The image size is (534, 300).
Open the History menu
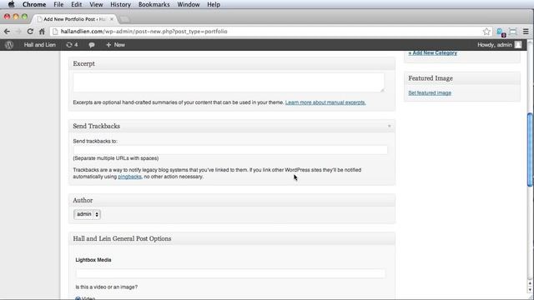point(120,4)
